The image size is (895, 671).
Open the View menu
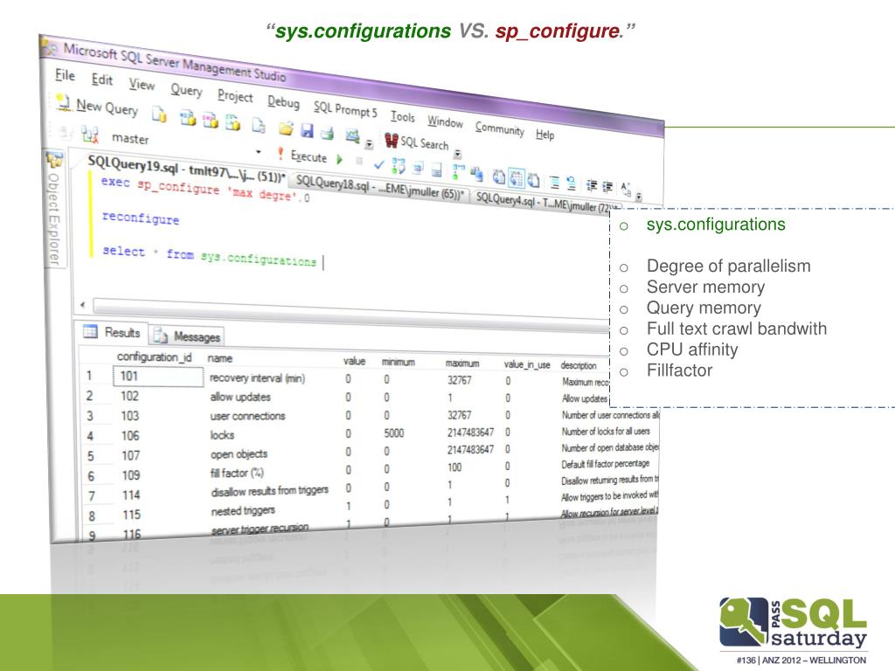[x=142, y=85]
